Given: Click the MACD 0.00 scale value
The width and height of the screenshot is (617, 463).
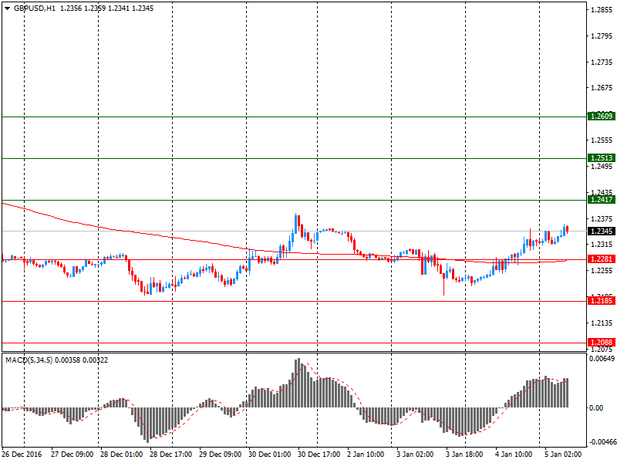Looking at the screenshot, I should (x=596, y=408).
